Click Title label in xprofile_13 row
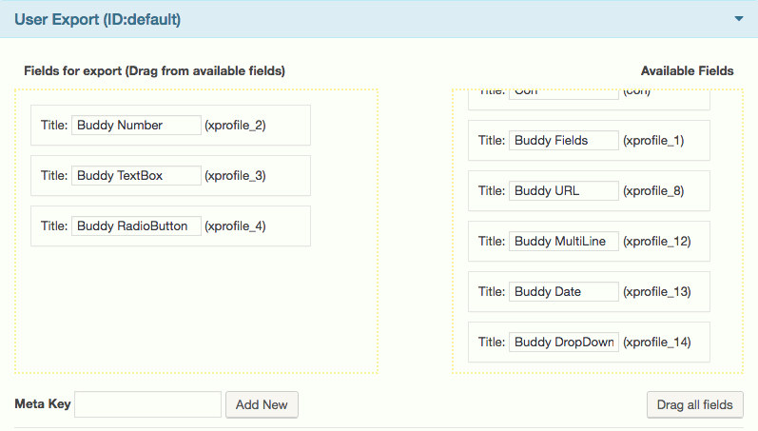758x431 pixels. 492,292
